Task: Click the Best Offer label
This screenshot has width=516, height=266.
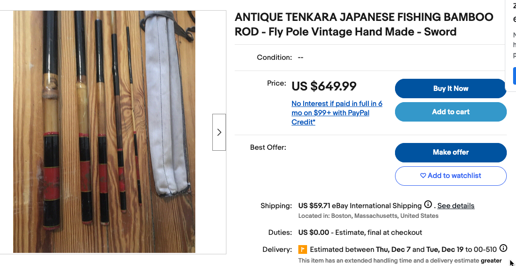Action: pyautogui.click(x=268, y=147)
